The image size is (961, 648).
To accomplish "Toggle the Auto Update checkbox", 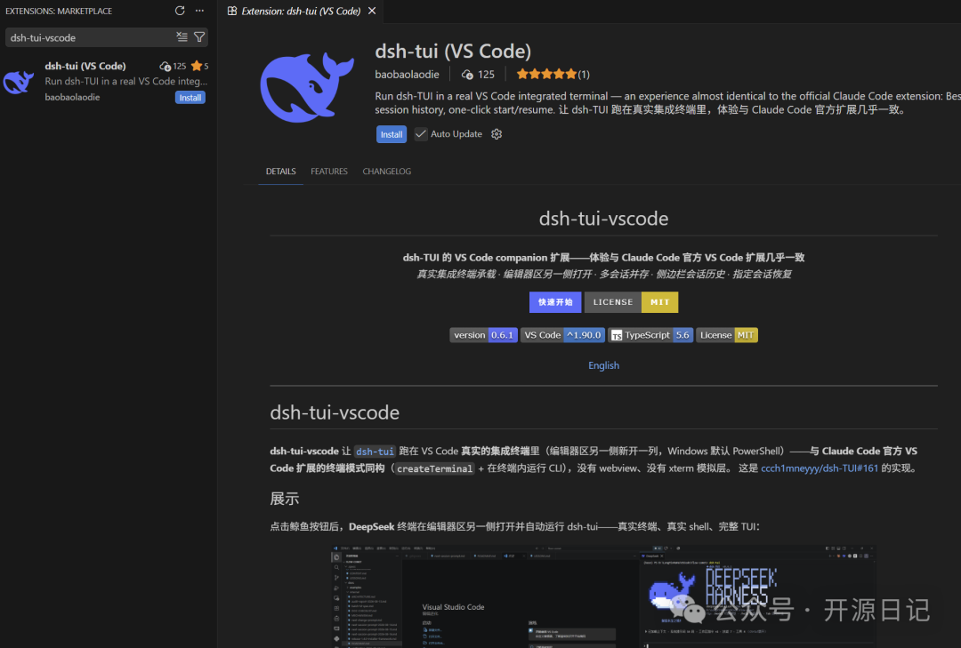I will coord(420,134).
